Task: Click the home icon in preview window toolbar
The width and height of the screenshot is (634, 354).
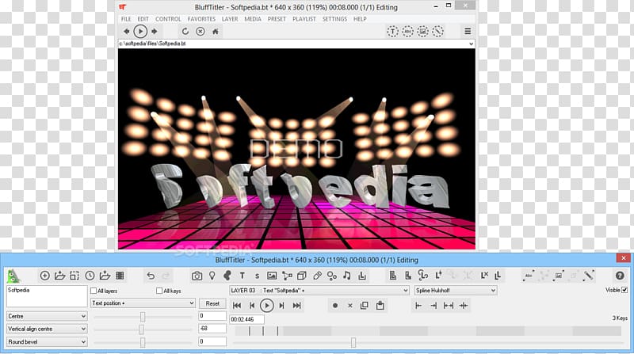Action: (x=216, y=31)
